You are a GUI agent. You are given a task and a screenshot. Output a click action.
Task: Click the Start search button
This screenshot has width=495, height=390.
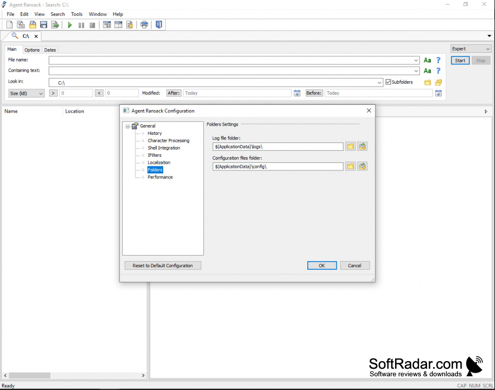pos(460,61)
